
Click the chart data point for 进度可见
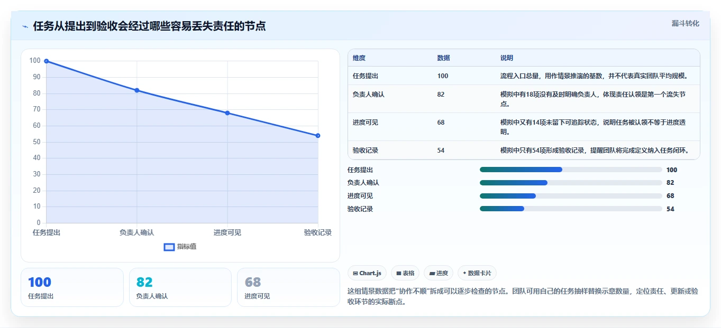point(227,113)
